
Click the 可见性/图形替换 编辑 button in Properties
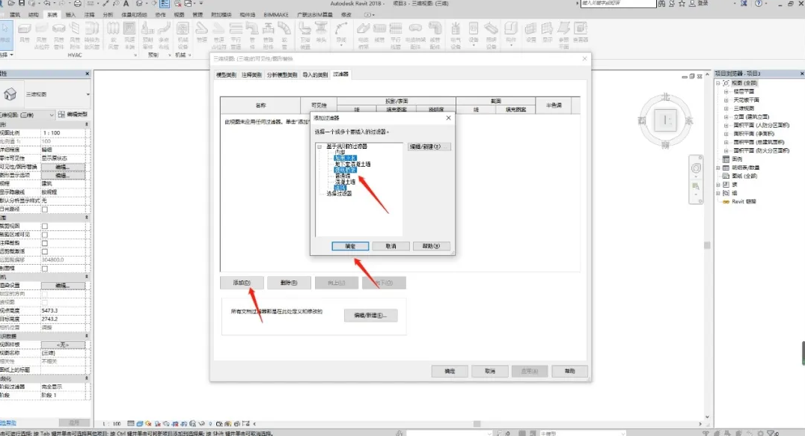63,168
